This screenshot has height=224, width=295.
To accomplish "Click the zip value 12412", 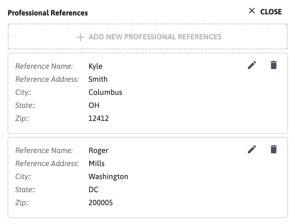I will coord(99,119).
